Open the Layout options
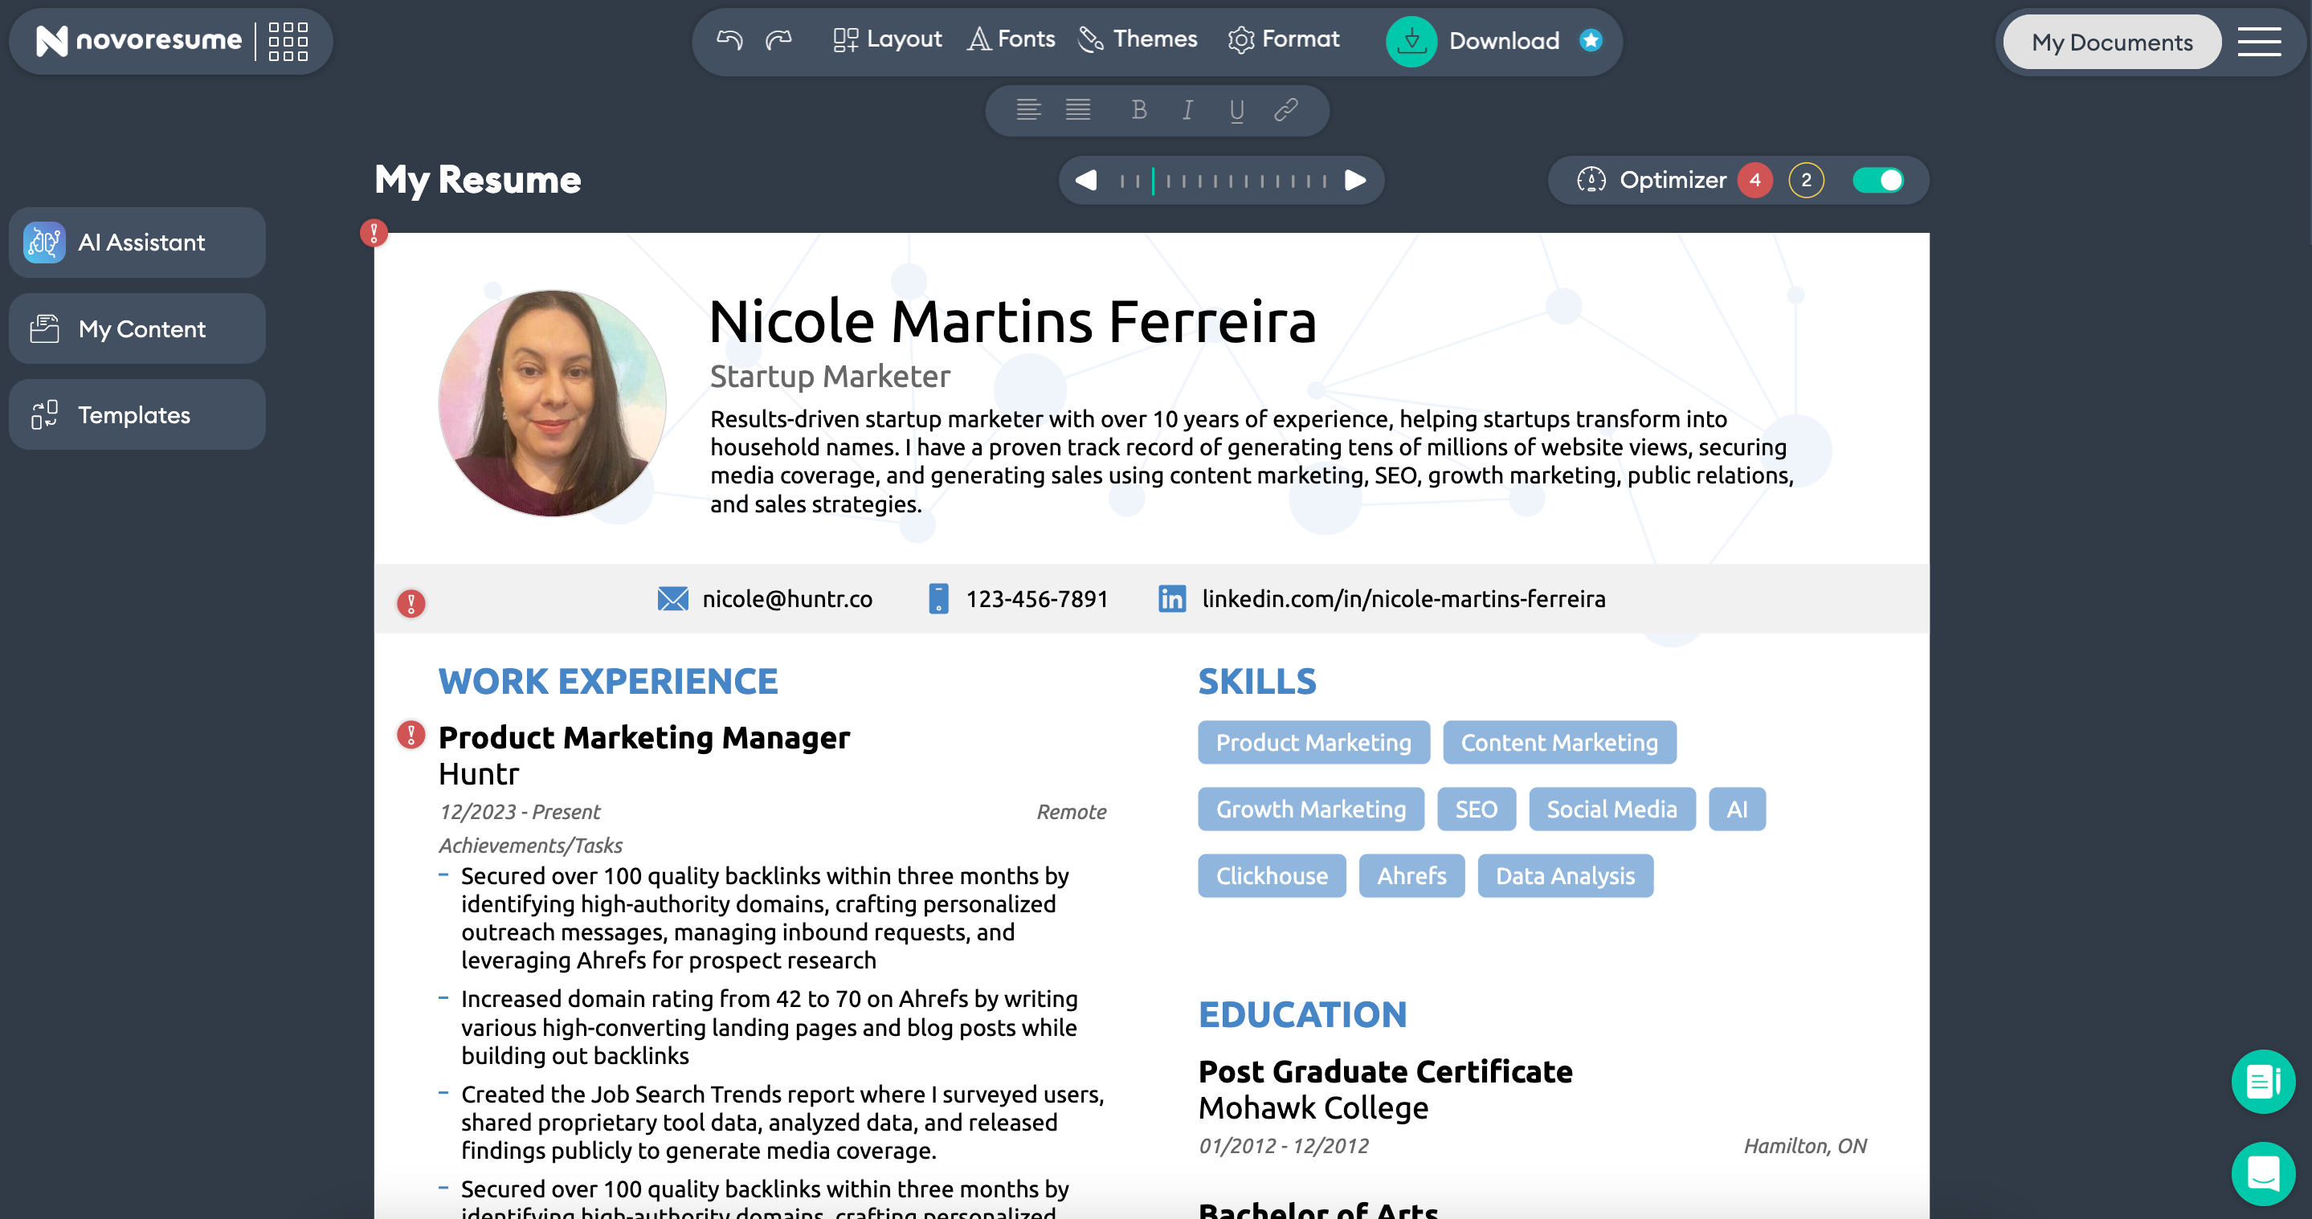The width and height of the screenshot is (2312, 1219). tap(887, 39)
